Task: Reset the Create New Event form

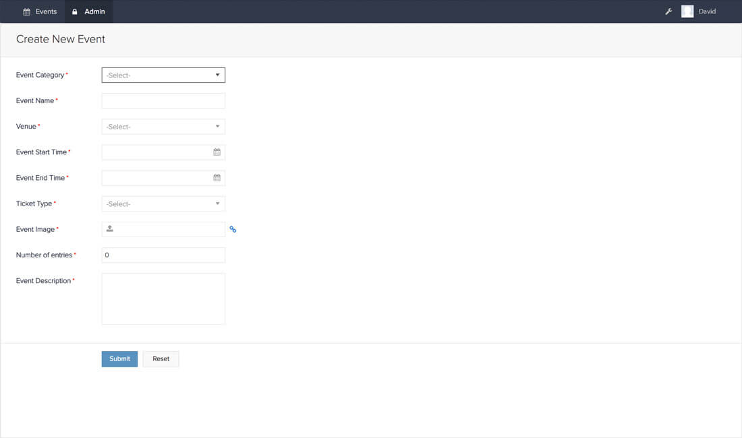Action: pyautogui.click(x=161, y=358)
